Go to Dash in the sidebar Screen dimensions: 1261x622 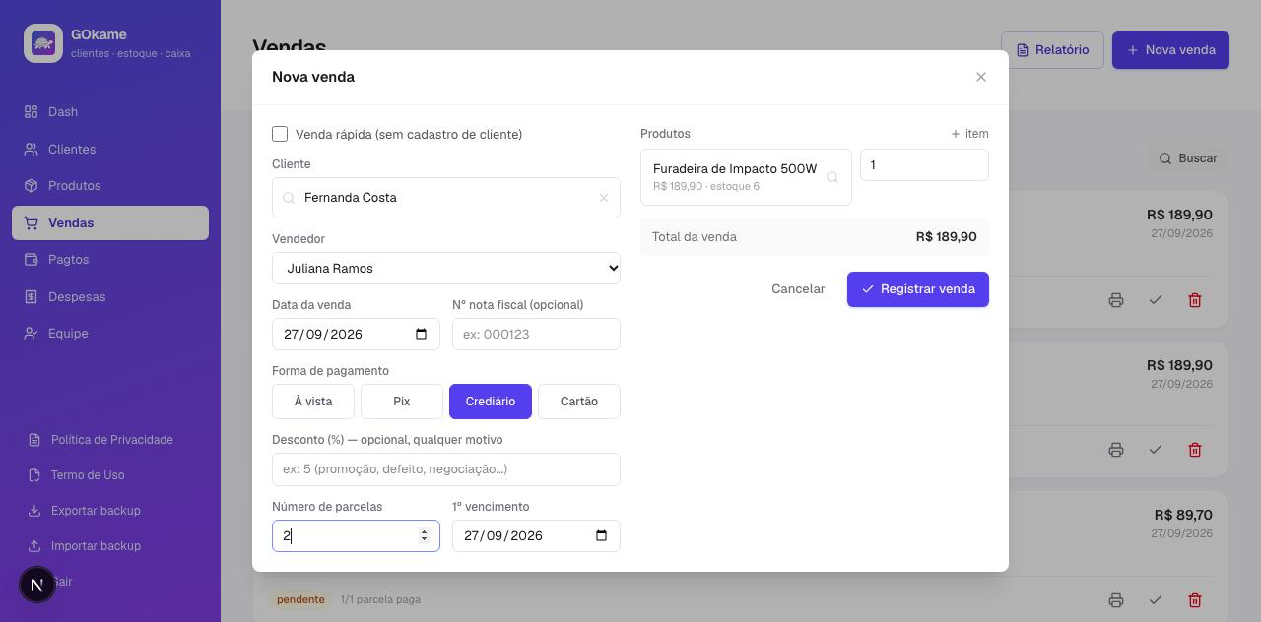click(110, 112)
